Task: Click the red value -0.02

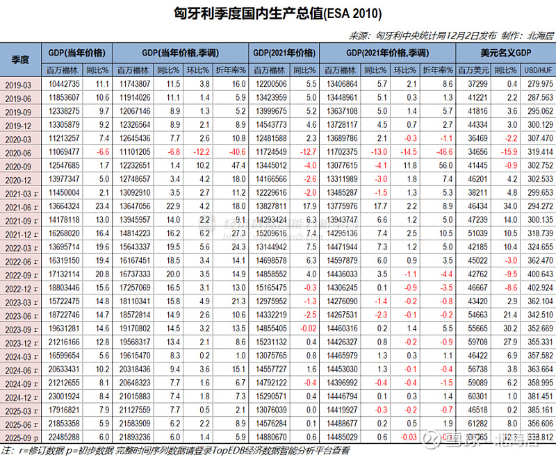Action: coord(308,329)
